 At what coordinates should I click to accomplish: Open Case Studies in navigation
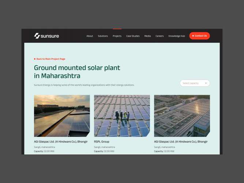(x=133, y=36)
